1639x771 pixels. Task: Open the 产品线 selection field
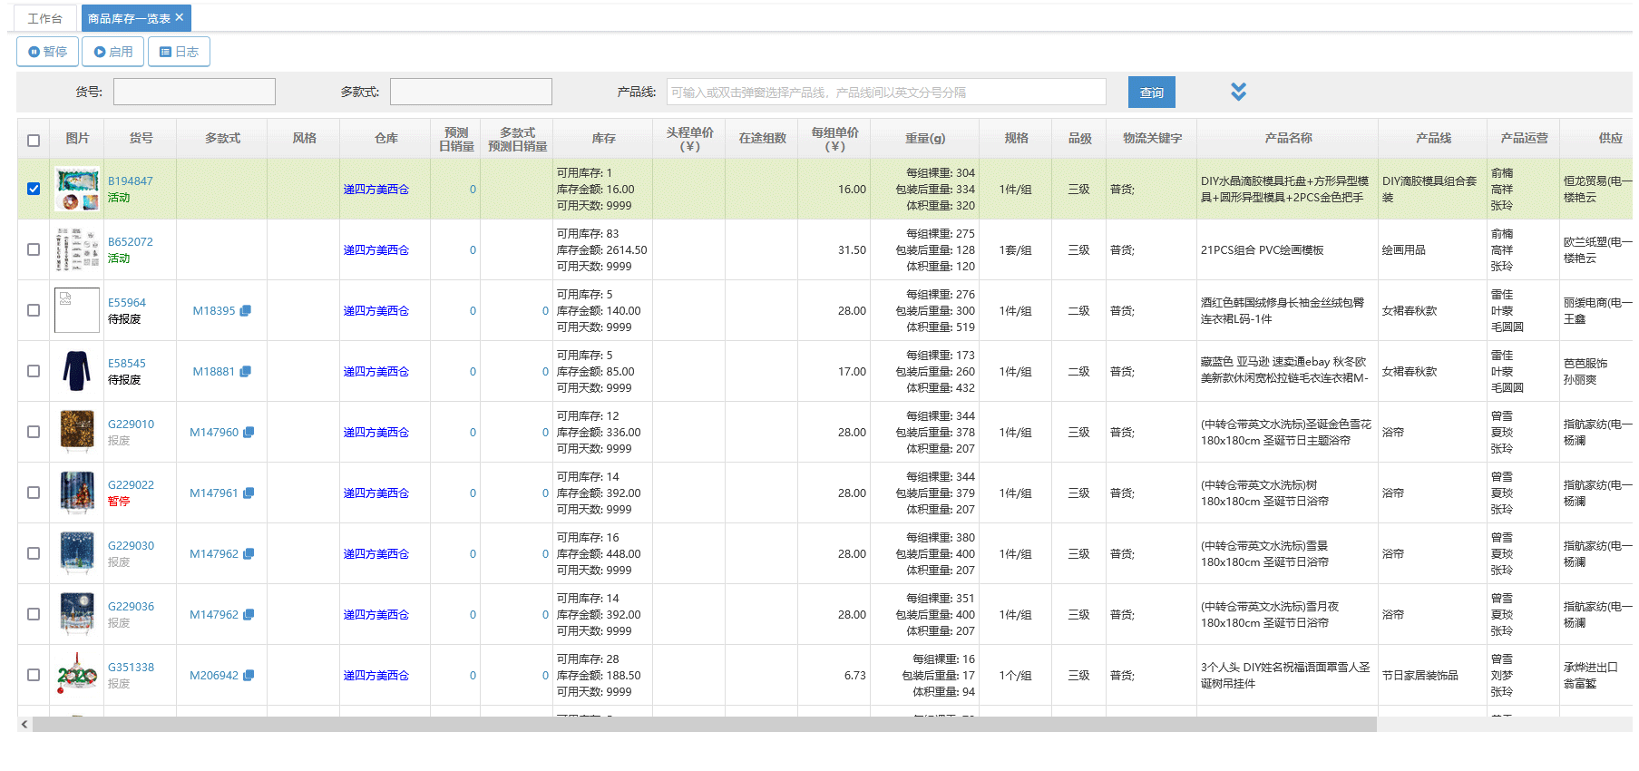[x=885, y=93]
